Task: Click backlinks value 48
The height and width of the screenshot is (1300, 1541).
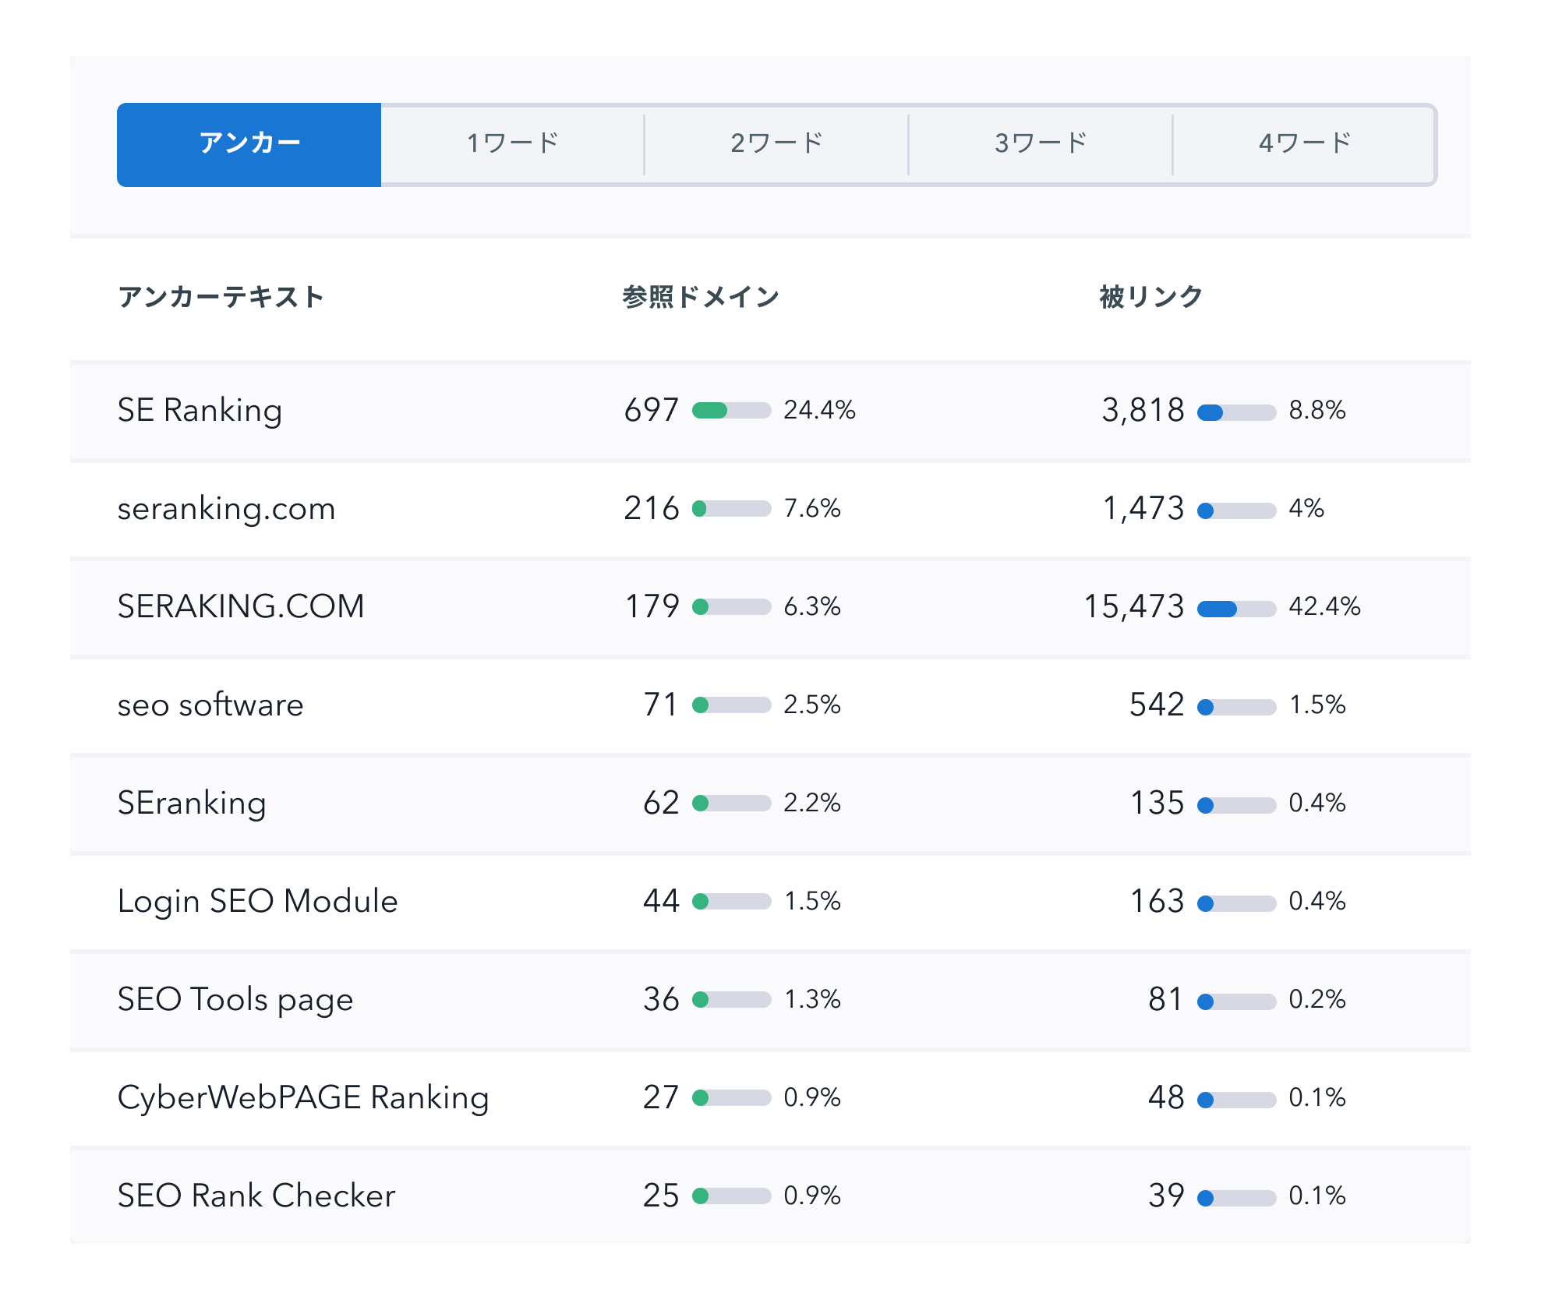Action: pyautogui.click(x=1166, y=1098)
